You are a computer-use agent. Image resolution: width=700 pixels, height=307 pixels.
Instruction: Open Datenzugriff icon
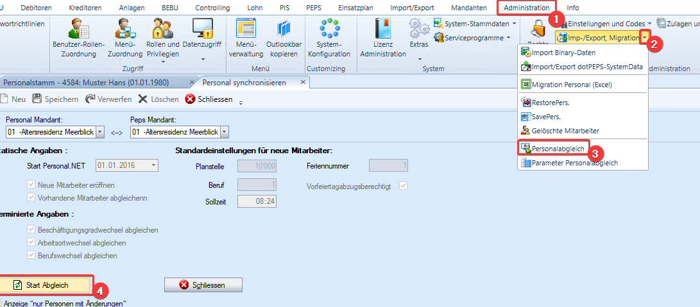202,28
